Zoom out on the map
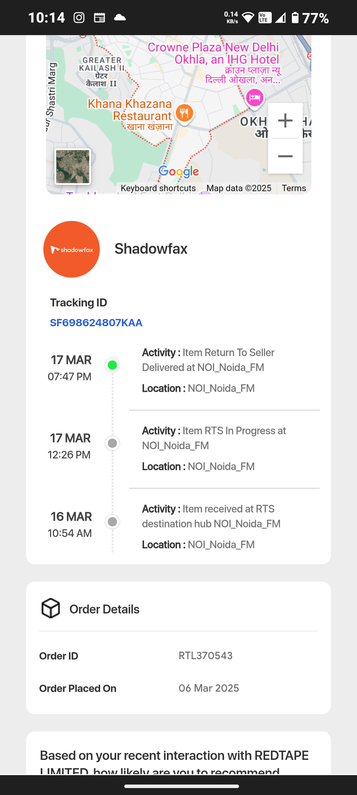The height and width of the screenshot is (795, 357). pyautogui.click(x=285, y=156)
